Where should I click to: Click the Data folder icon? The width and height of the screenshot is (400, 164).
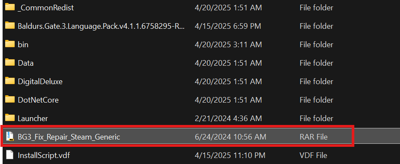point(10,63)
